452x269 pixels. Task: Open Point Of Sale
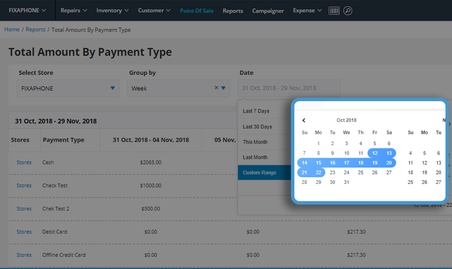(197, 11)
